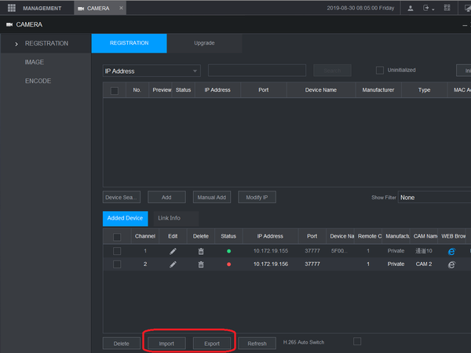Edit channel 2 with pencil icon
The width and height of the screenshot is (471, 353).
173,264
